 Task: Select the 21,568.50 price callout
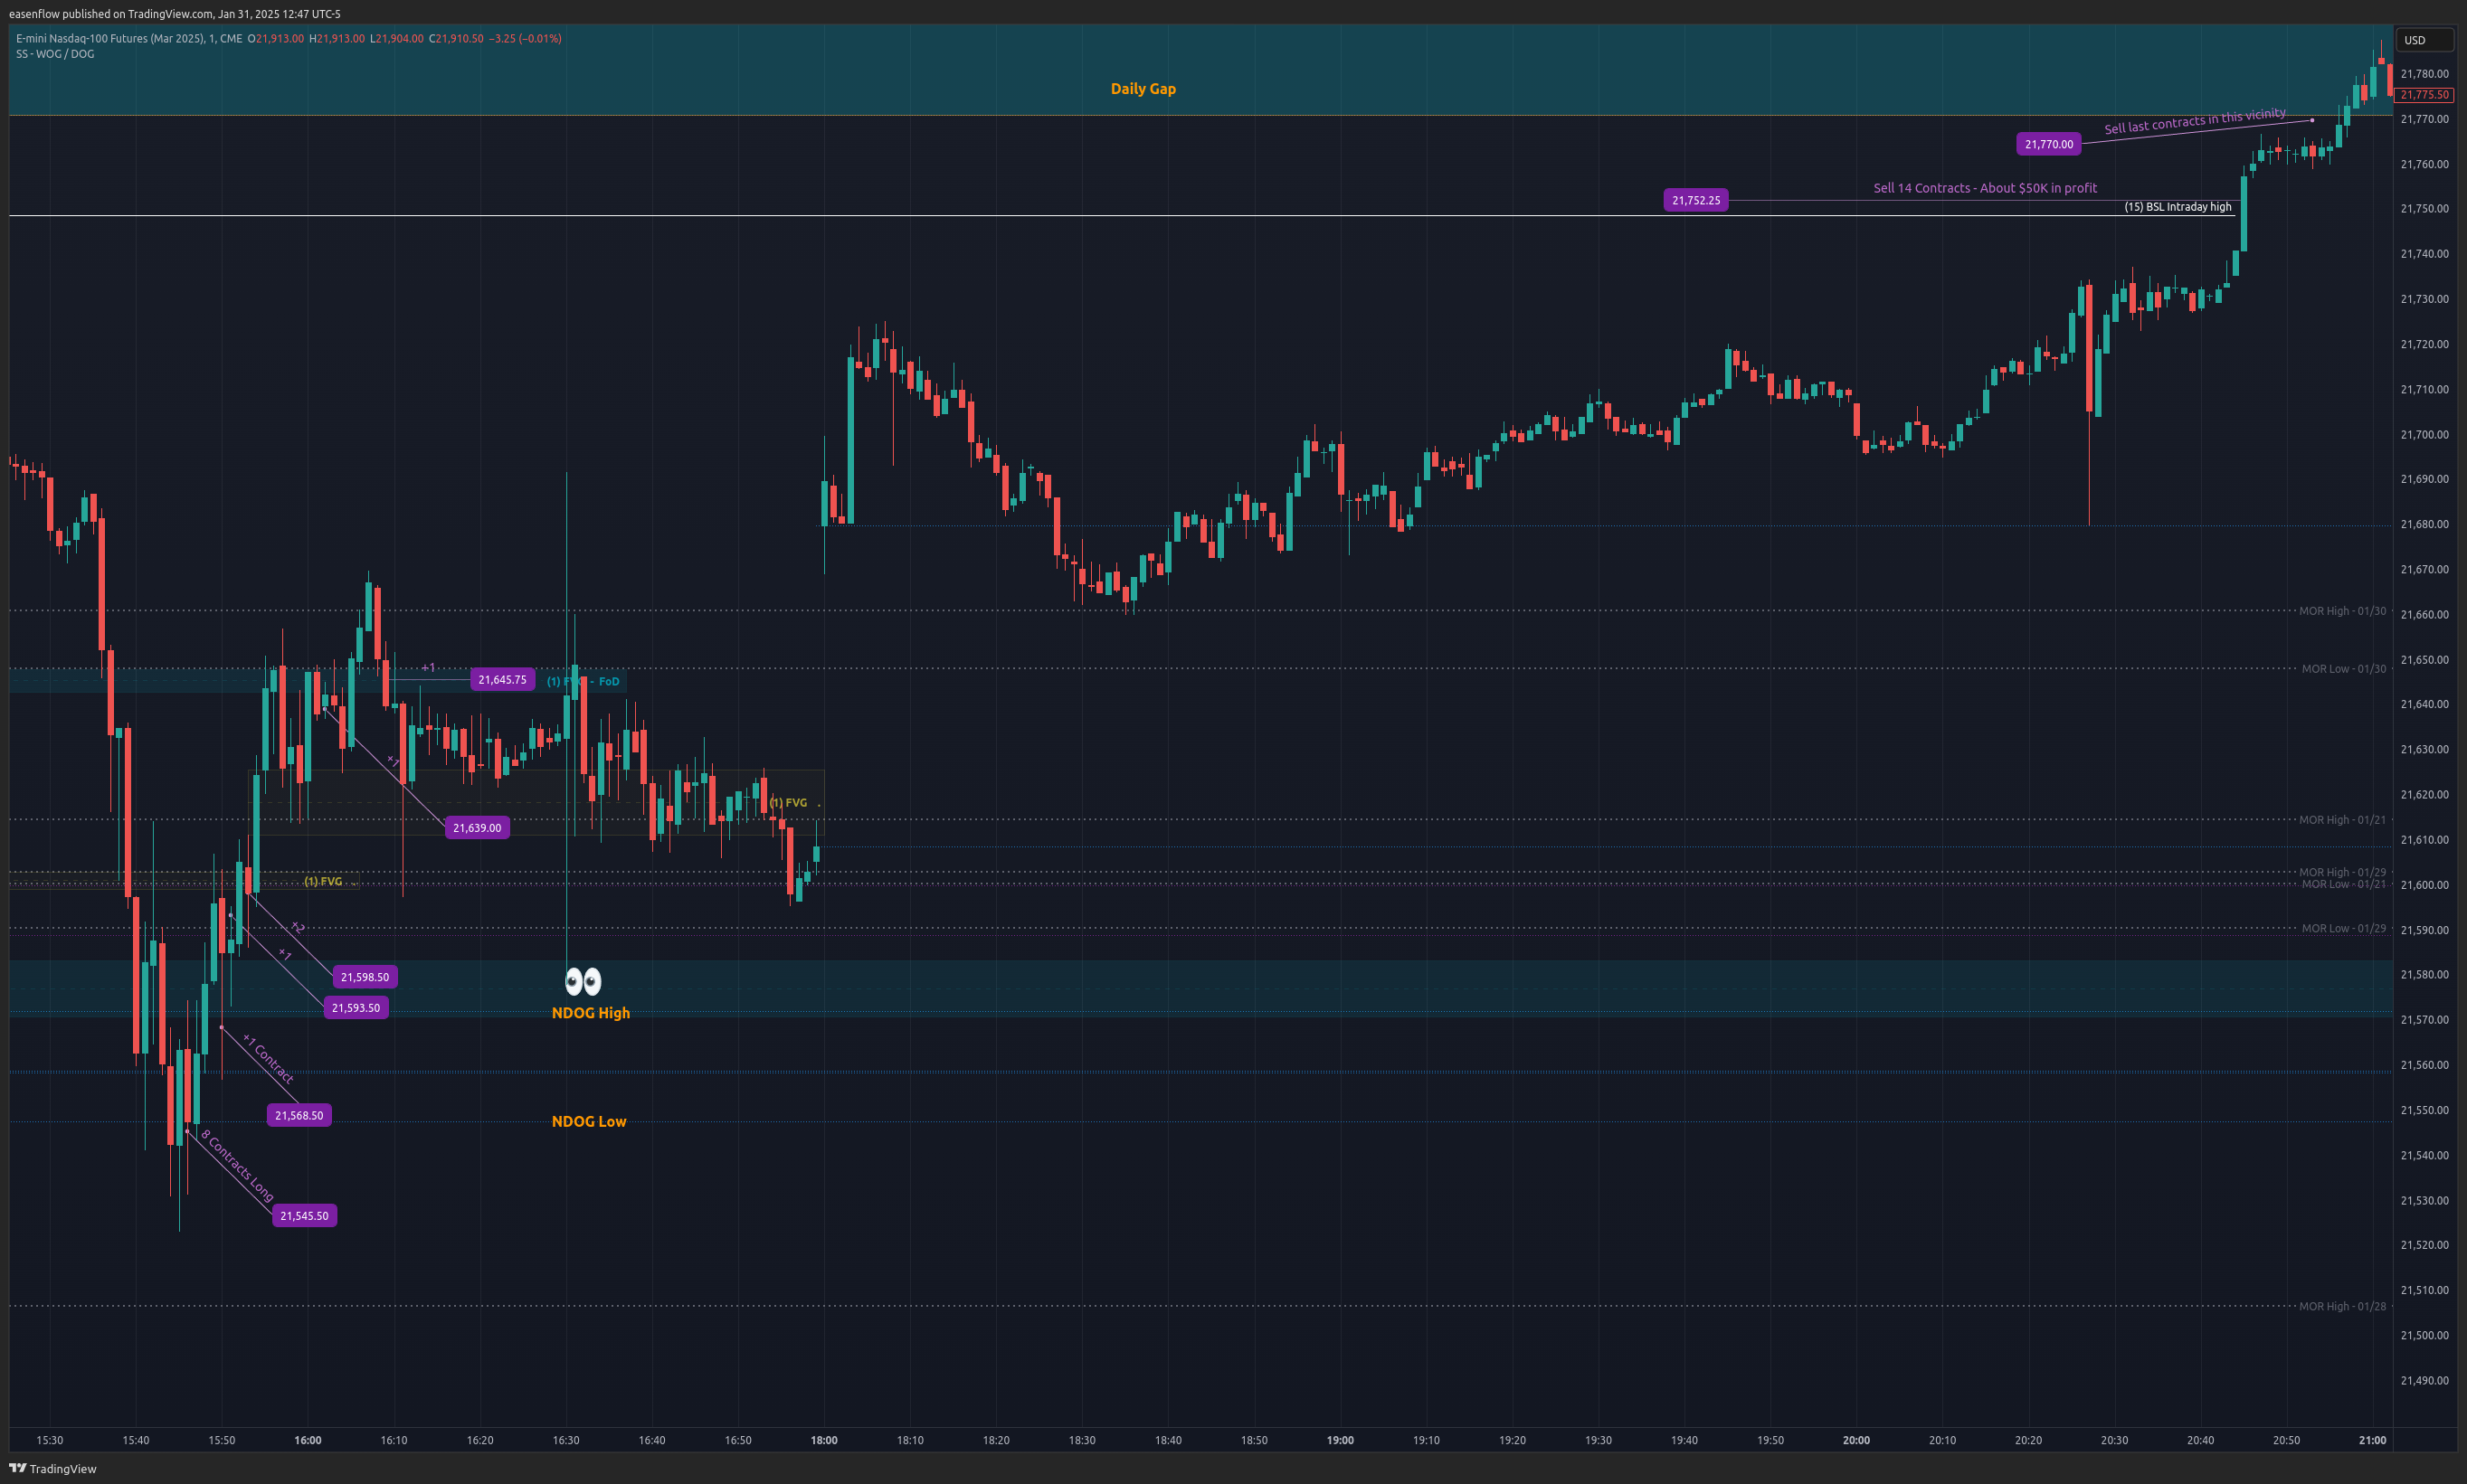(299, 1115)
